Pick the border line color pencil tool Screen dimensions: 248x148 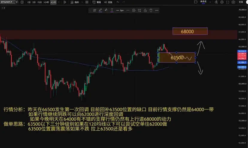coord(100,10)
